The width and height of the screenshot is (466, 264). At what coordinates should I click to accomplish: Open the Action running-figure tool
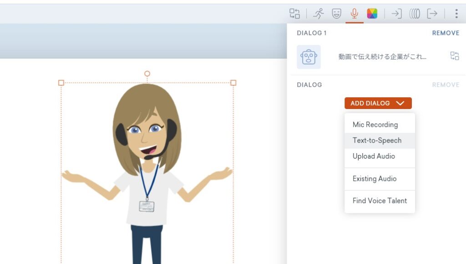(319, 14)
